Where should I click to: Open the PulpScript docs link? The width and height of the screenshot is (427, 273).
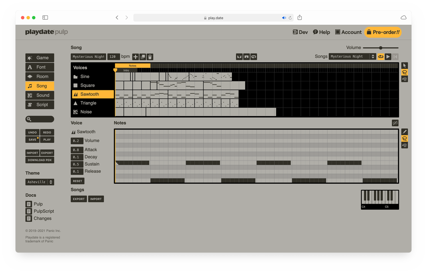(x=44, y=211)
